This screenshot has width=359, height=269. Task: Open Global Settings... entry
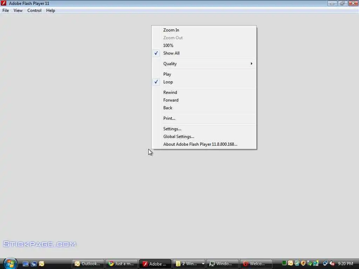point(204,137)
